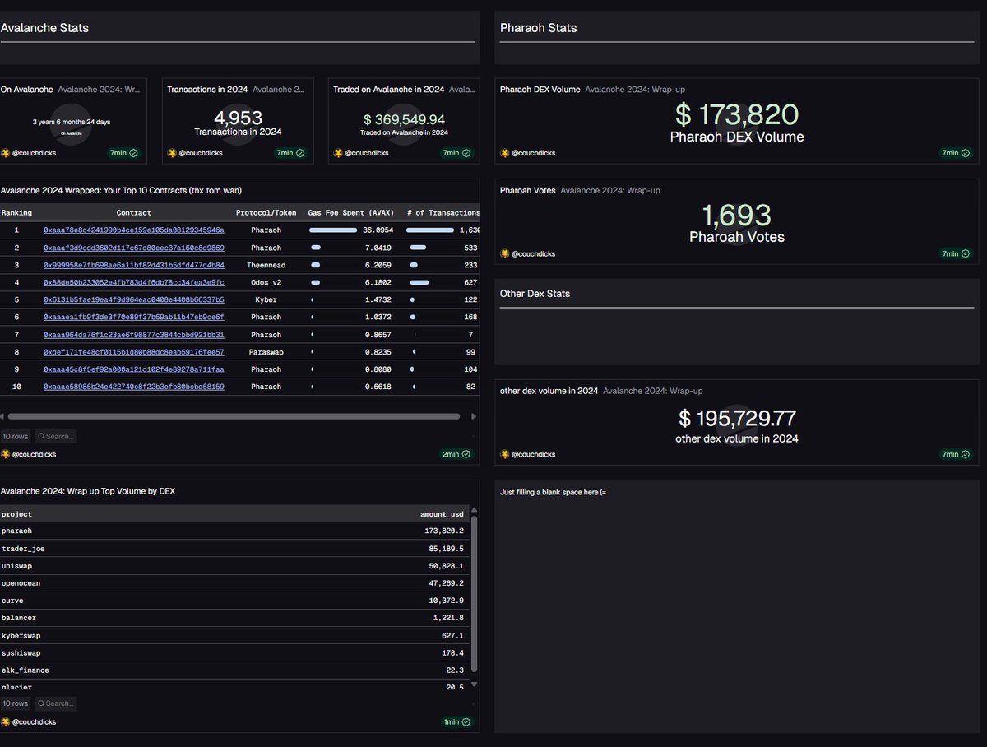This screenshot has height=747, width=987.
Task: Open the rank 3 Theennead contract link
Action: click(133, 265)
